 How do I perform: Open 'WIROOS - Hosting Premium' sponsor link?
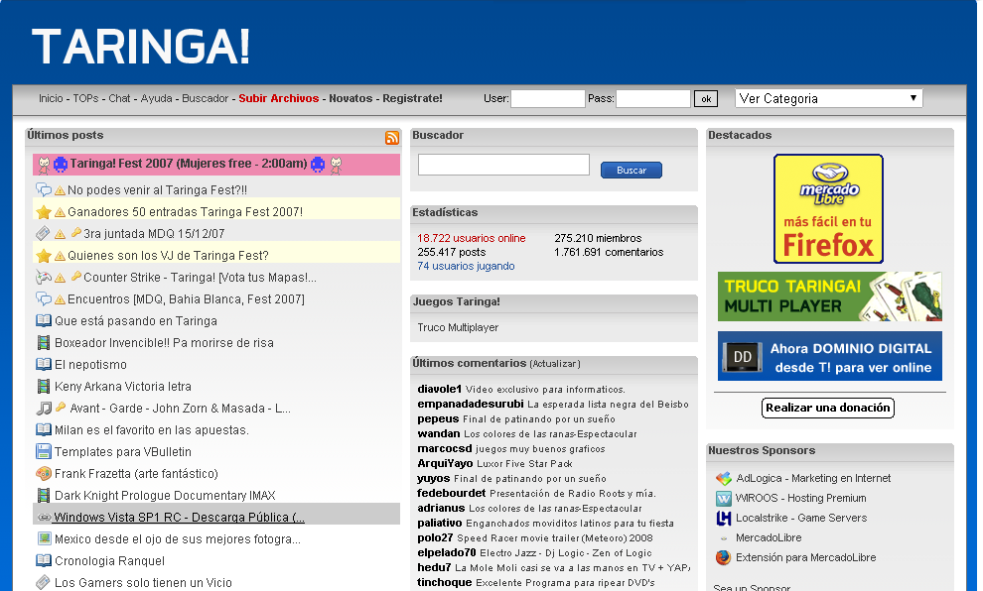(800, 498)
